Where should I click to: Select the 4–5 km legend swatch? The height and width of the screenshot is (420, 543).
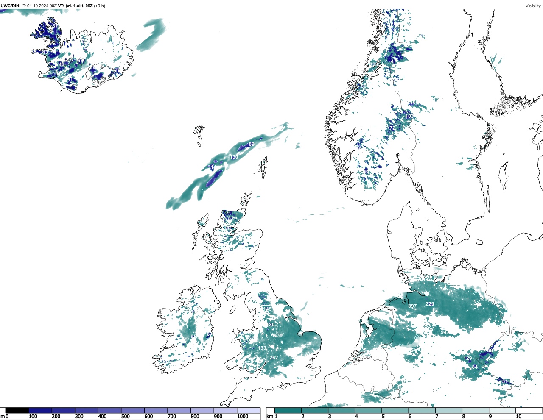[368, 410]
